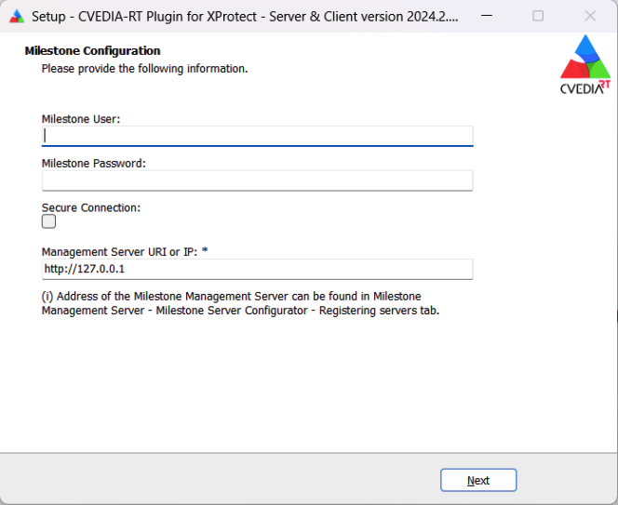Select the Management Server URI or IP field
Image resolution: width=618 pixels, height=505 pixels.
click(258, 269)
